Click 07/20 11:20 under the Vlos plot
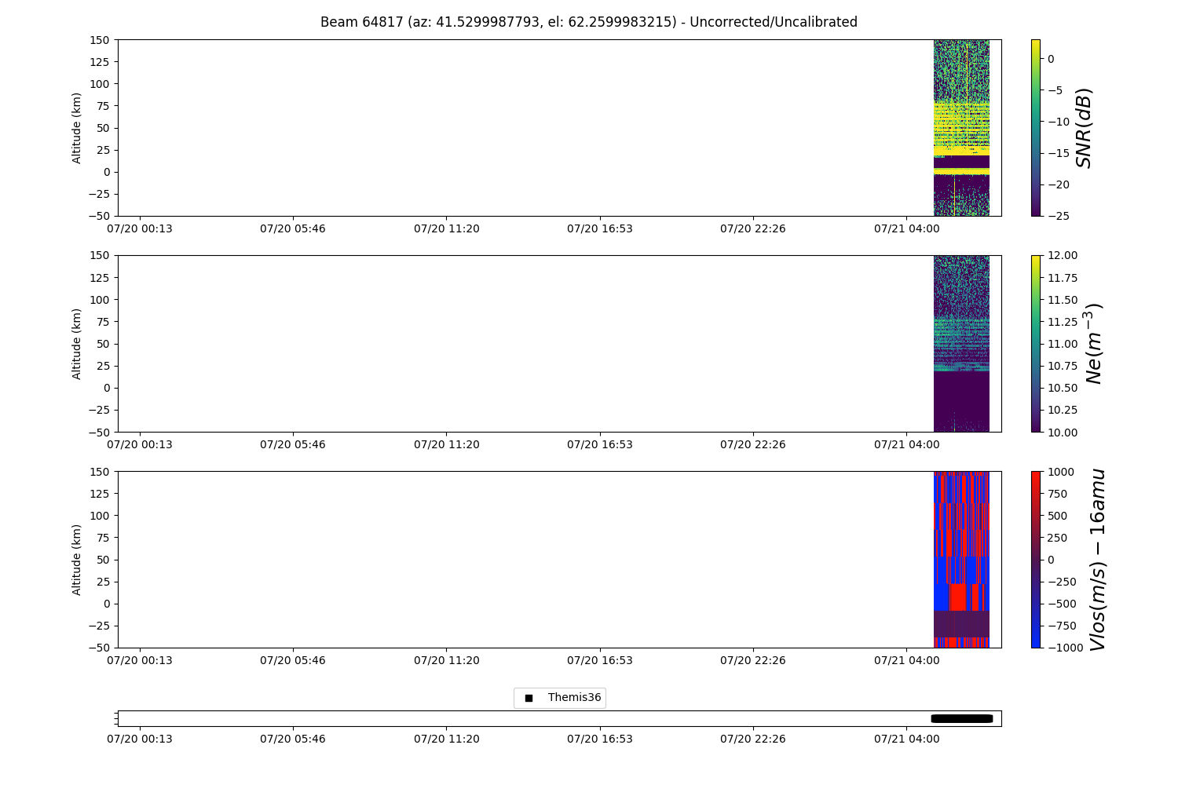 pos(447,660)
